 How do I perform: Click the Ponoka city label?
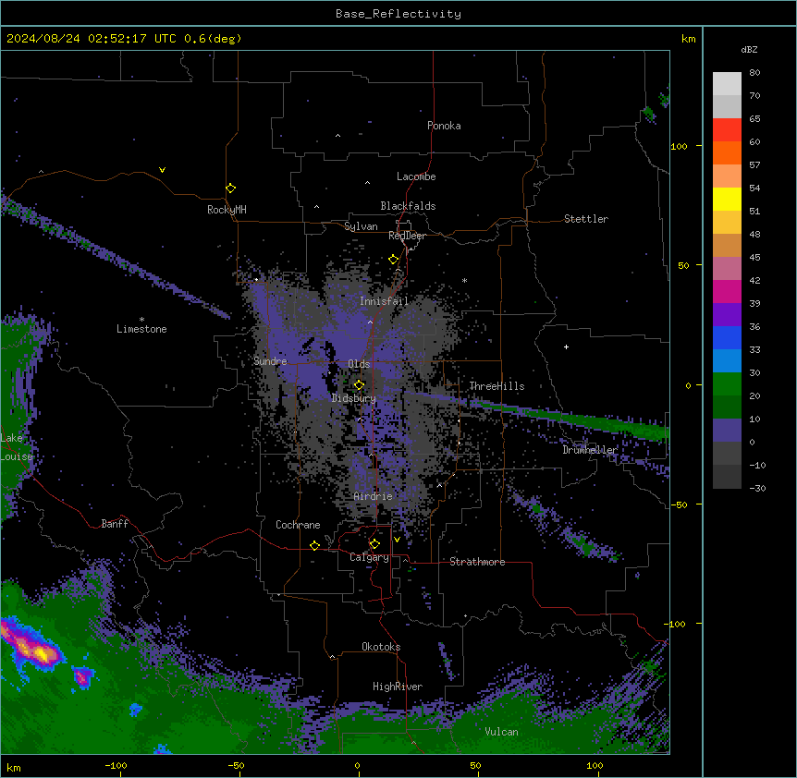pyautogui.click(x=444, y=126)
